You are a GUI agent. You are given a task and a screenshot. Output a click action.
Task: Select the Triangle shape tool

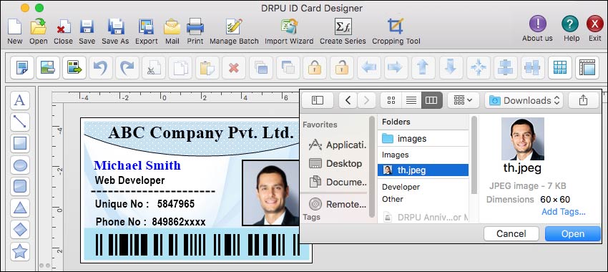coord(20,208)
